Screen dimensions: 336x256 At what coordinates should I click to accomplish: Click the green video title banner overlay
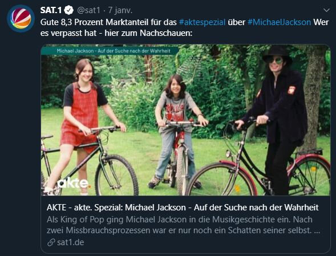tap(110, 51)
